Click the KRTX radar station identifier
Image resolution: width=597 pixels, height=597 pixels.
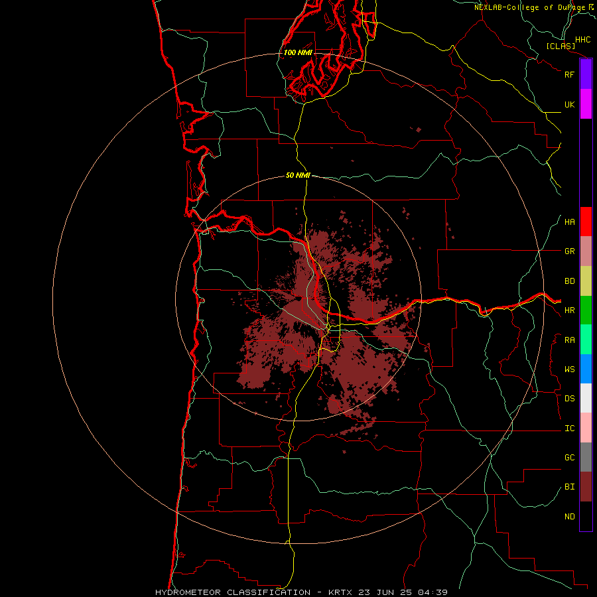tap(340, 592)
